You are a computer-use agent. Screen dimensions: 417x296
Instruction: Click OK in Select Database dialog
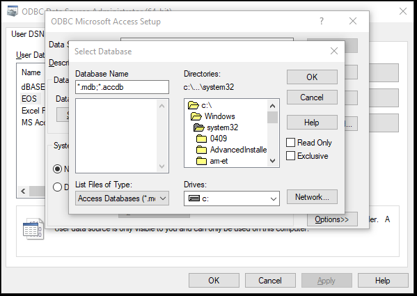[312, 77]
